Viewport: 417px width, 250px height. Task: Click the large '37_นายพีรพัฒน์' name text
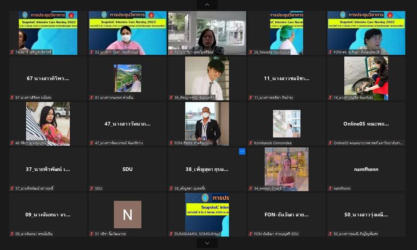48,169
